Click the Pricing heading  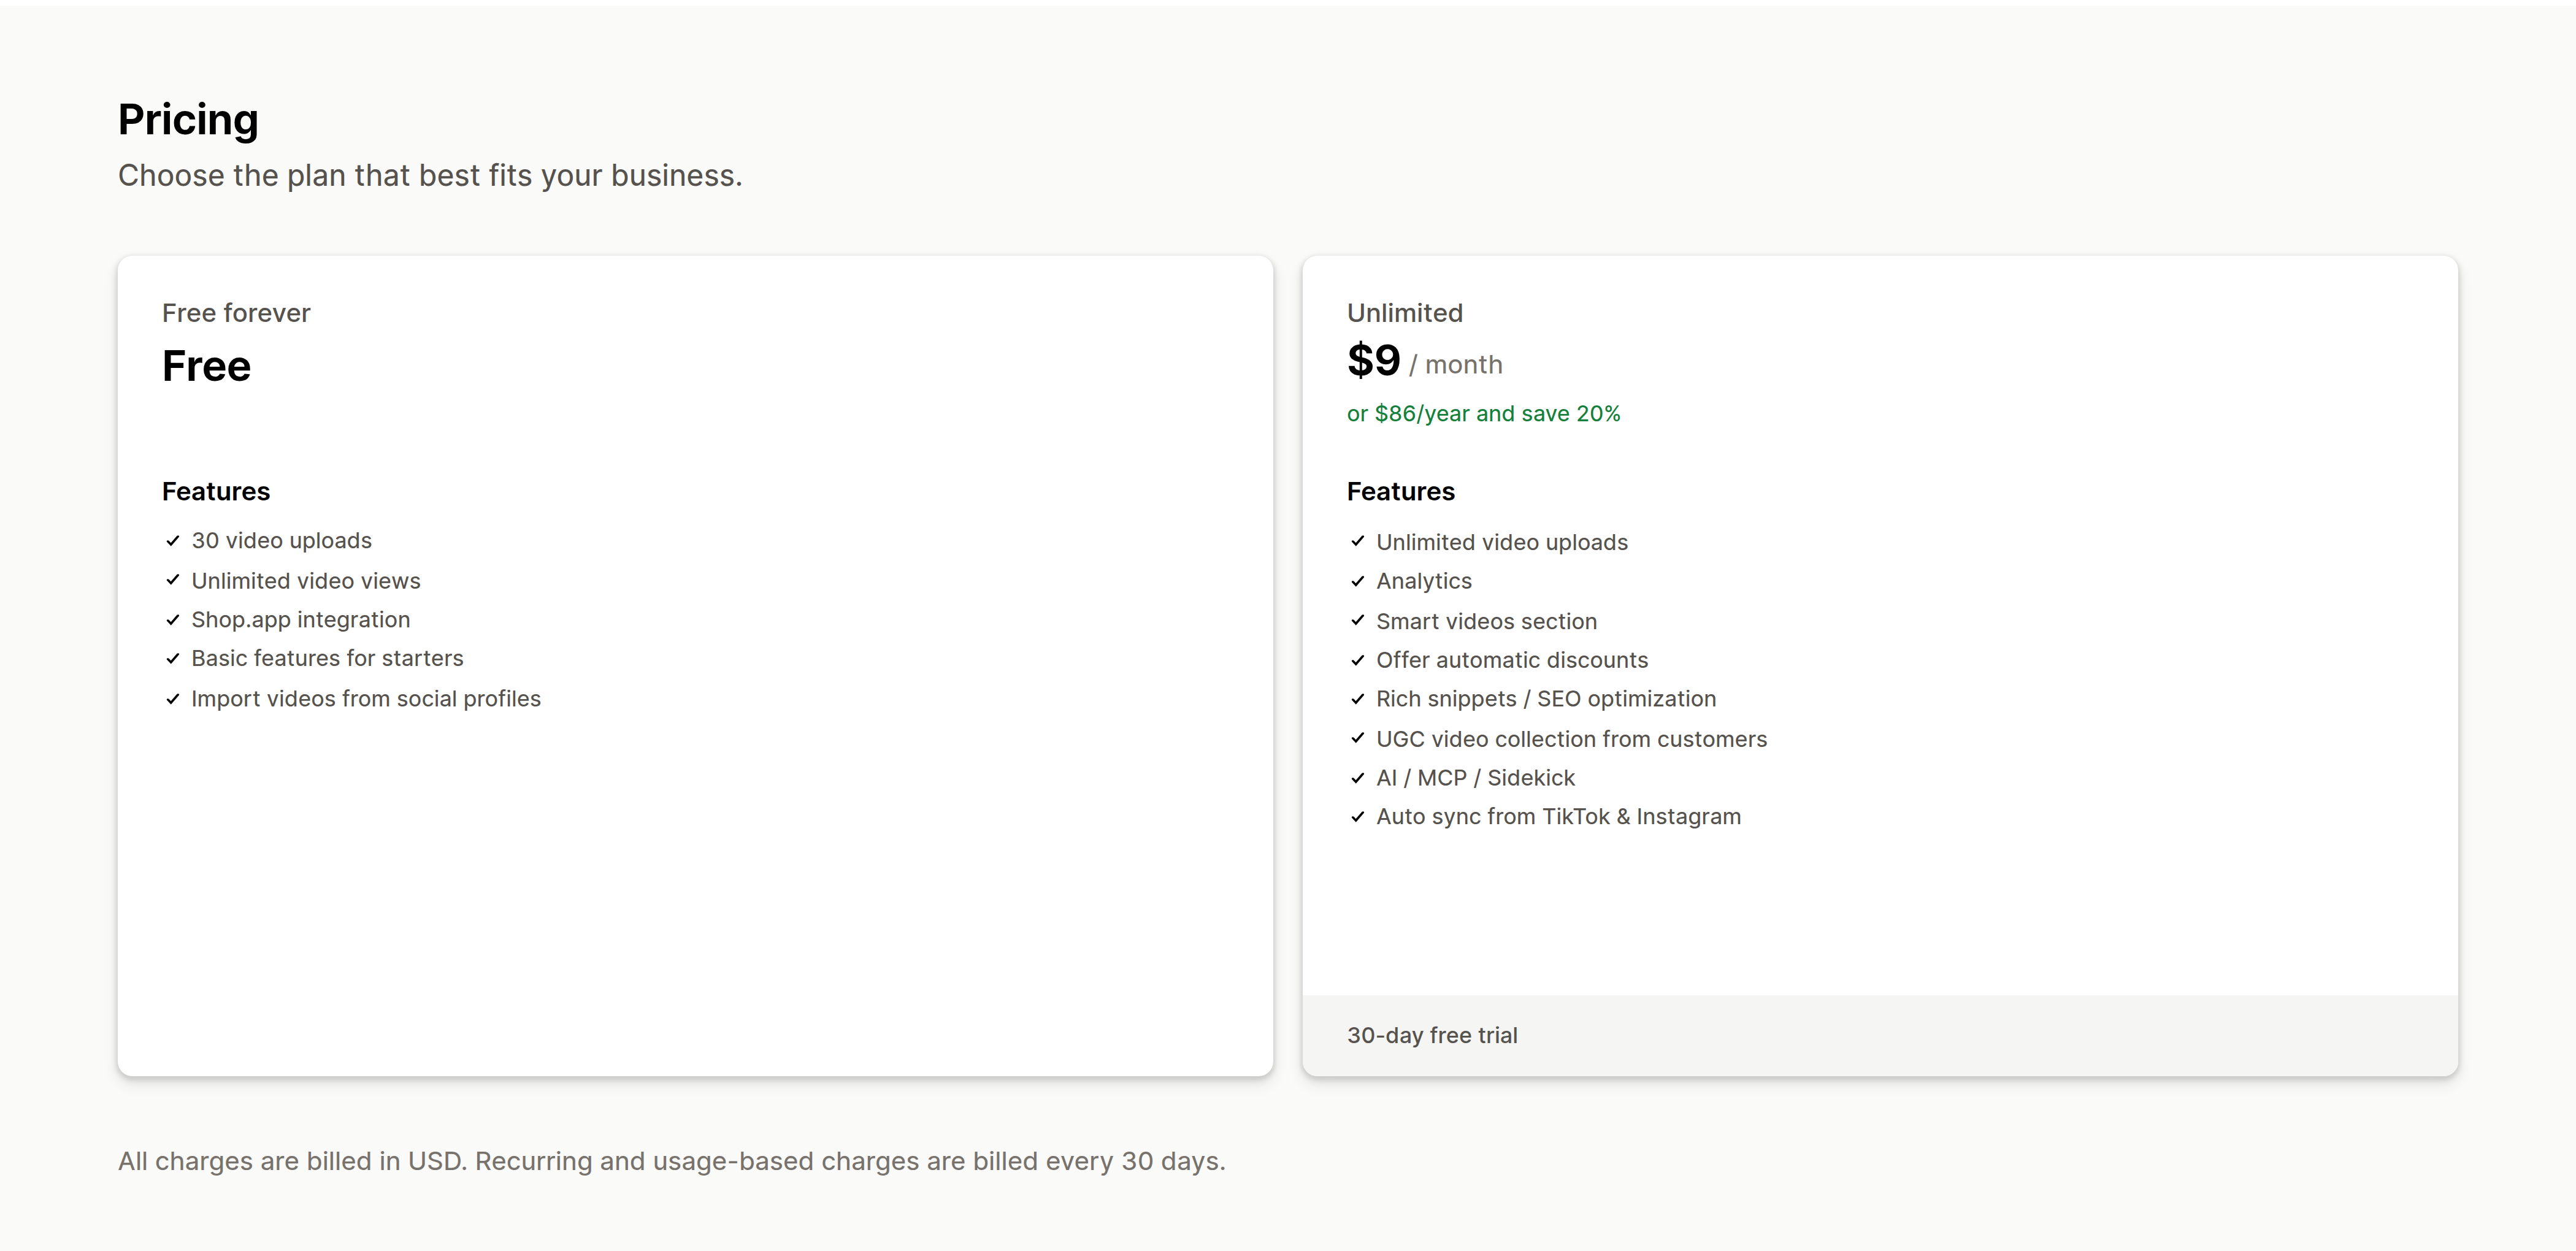coord(188,120)
